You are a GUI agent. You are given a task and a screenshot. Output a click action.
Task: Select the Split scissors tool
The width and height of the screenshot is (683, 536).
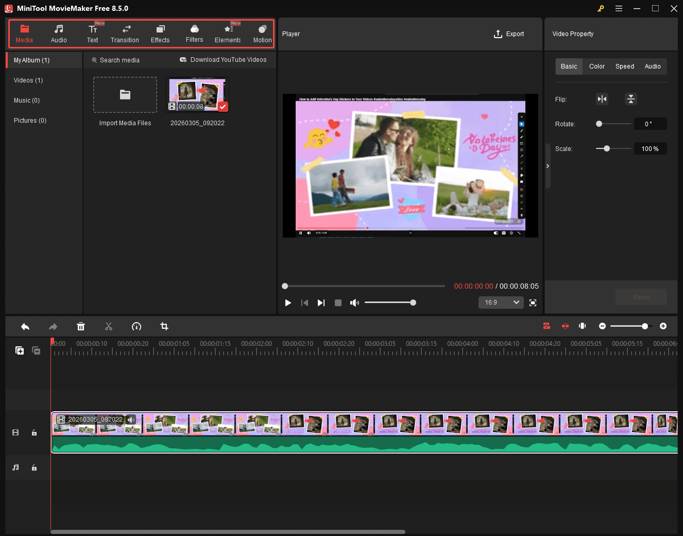point(109,326)
